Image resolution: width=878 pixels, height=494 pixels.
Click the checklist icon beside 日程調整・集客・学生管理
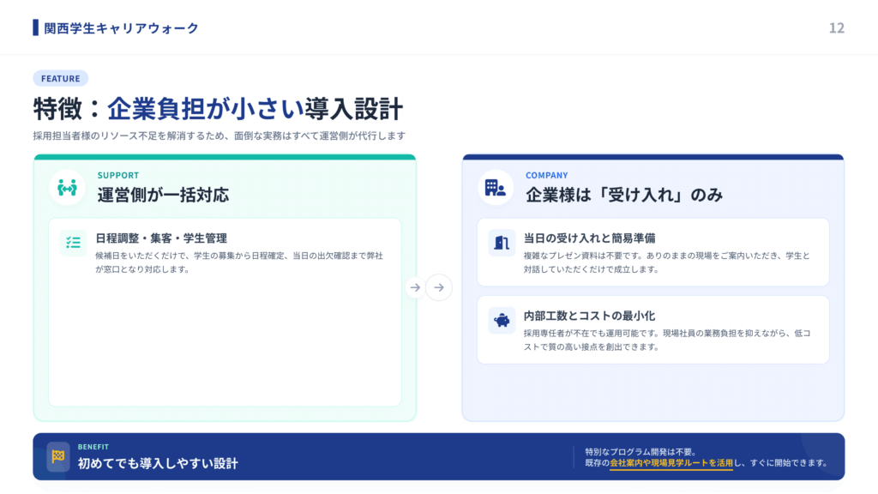pos(73,244)
